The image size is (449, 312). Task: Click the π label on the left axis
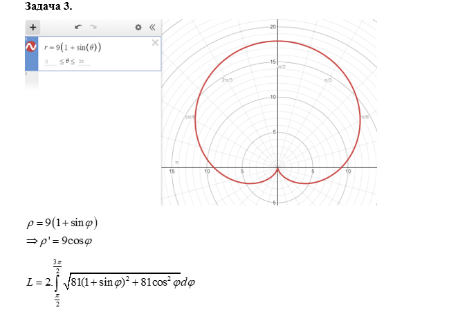176,163
